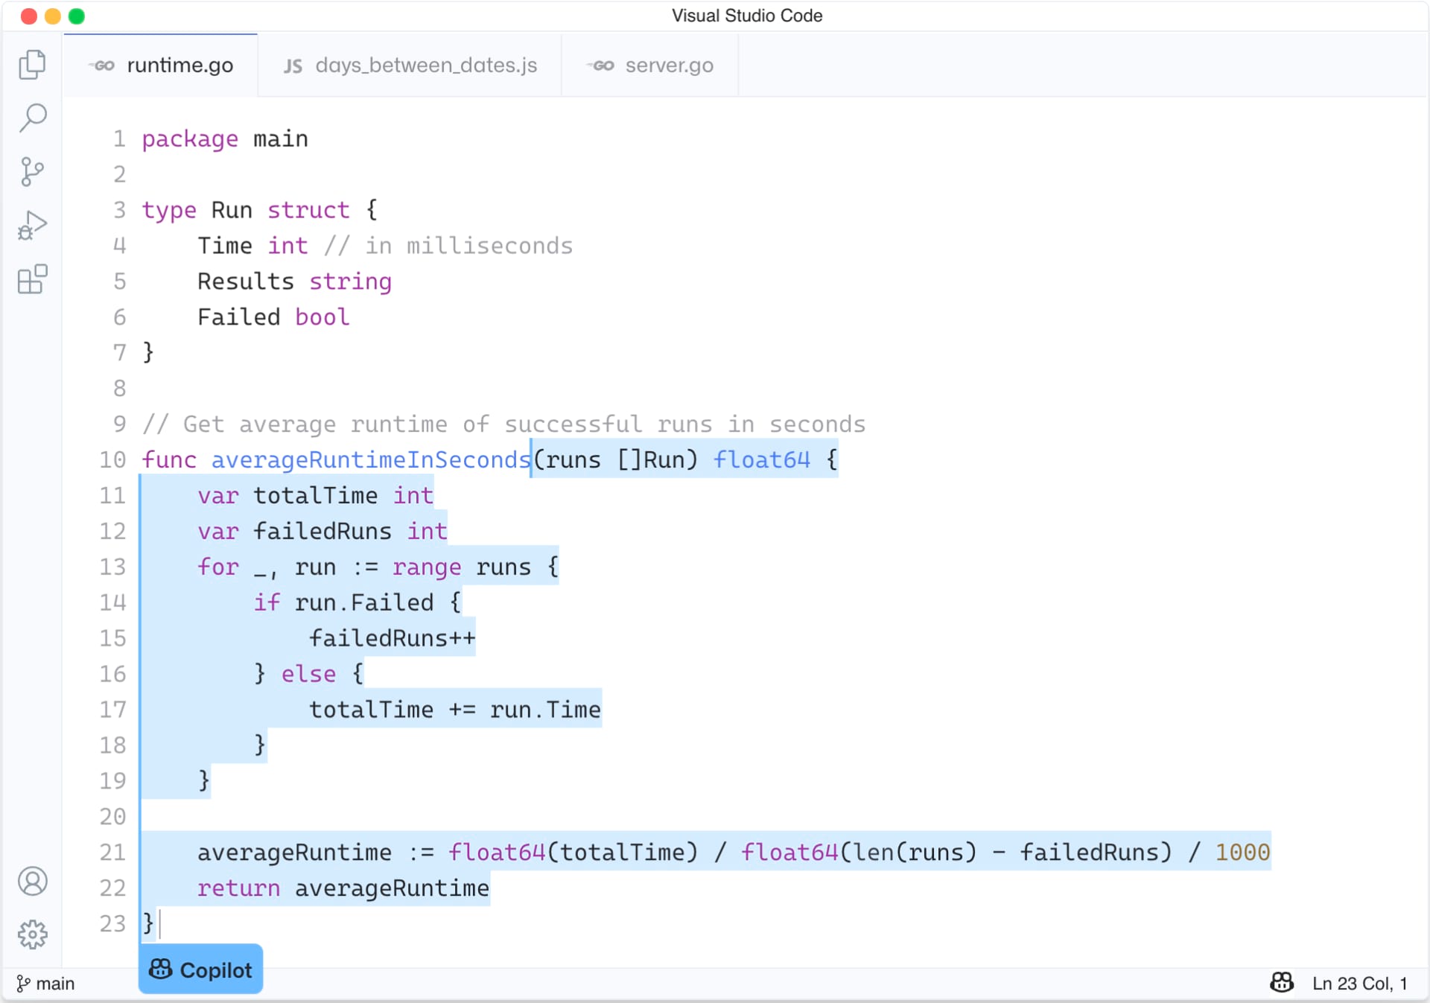Switch to the days_between_dates.js tab
The width and height of the screenshot is (1430, 1003).
coord(426,65)
